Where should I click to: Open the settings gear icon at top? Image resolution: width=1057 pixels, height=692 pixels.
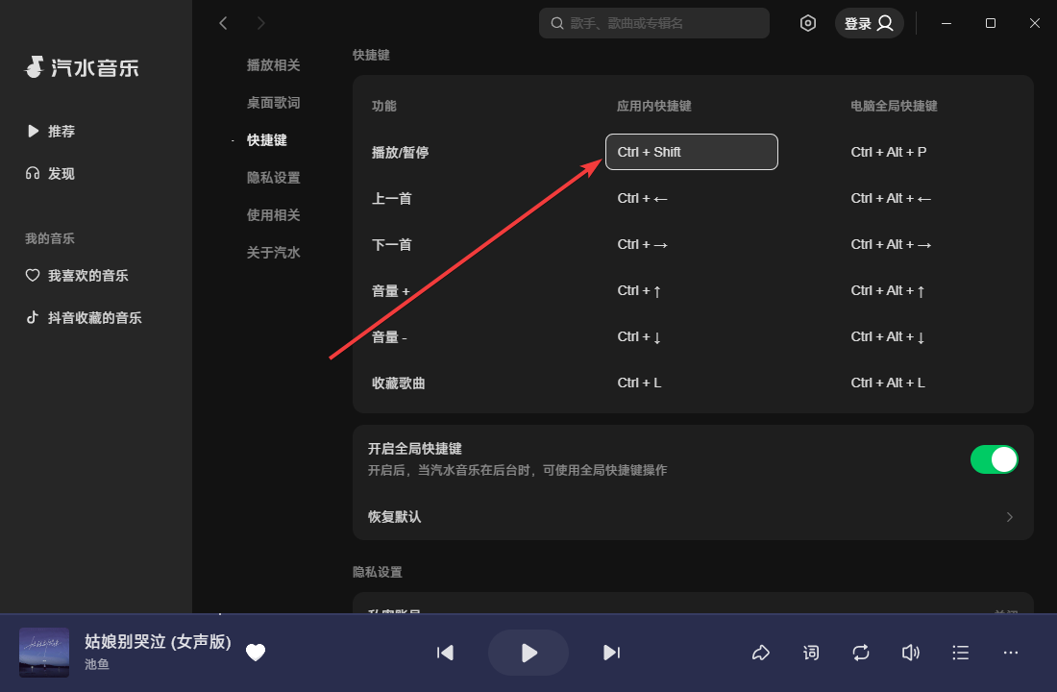point(808,22)
